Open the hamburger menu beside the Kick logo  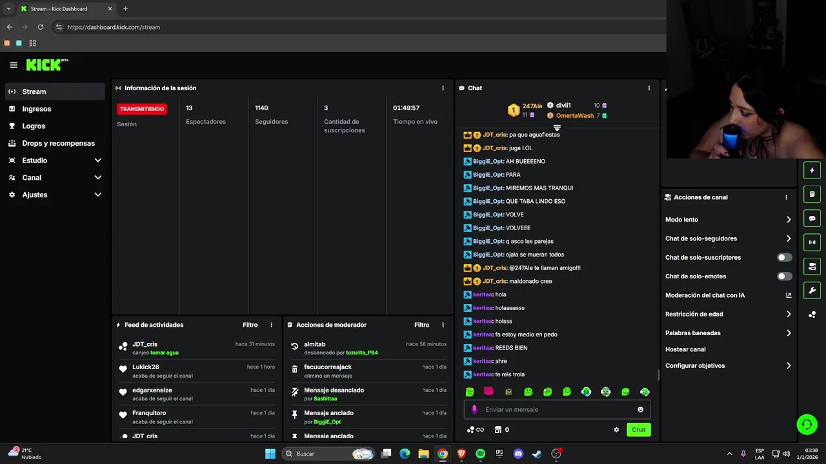click(14, 65)
